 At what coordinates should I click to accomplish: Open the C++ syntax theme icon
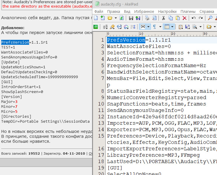119,27
